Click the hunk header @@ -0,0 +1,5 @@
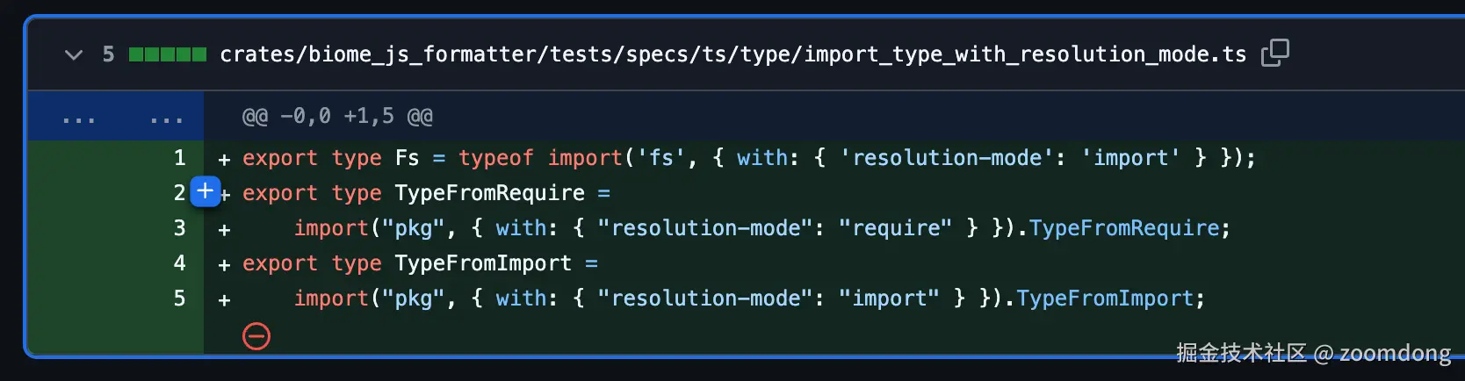1465x381 pixels. pos(337,116)
